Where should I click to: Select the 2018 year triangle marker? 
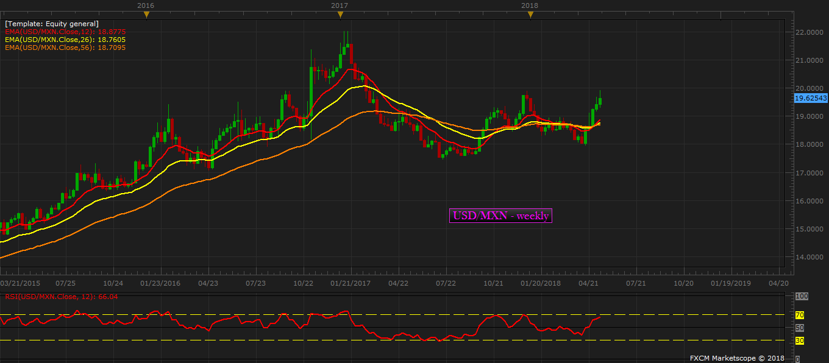[x=530, y=15]
